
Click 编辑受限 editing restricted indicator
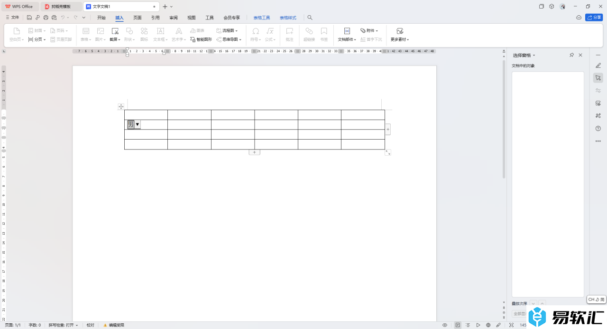click(113, 325)
